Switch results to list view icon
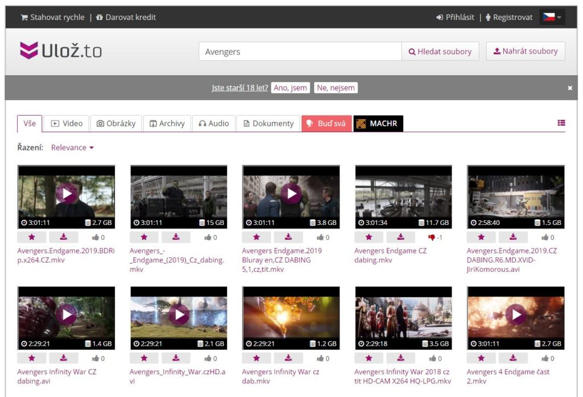Image resolution: width=583 pixels, height=397 pixels. tap(561, 123)
